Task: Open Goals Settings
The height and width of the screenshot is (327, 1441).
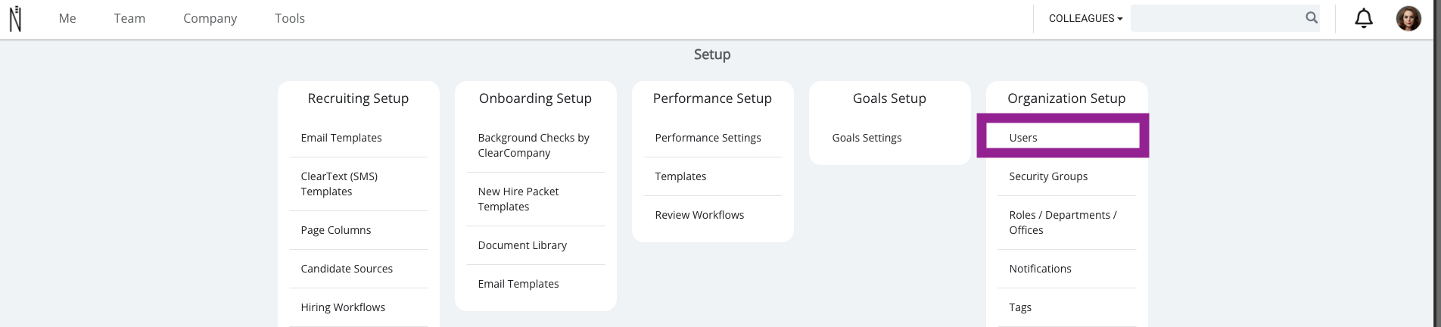Action: click(x=867, y=138)
